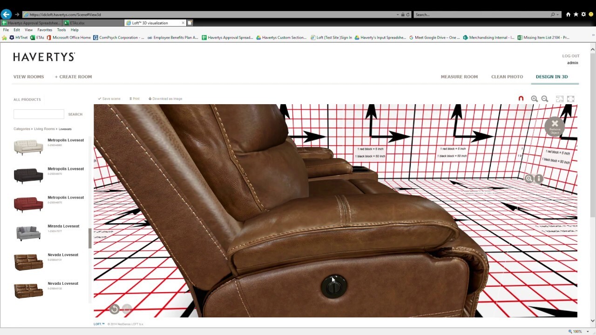Click the product search input field
Screen dimensions: 596x335
pyautogui.click(x=39, y=114)
